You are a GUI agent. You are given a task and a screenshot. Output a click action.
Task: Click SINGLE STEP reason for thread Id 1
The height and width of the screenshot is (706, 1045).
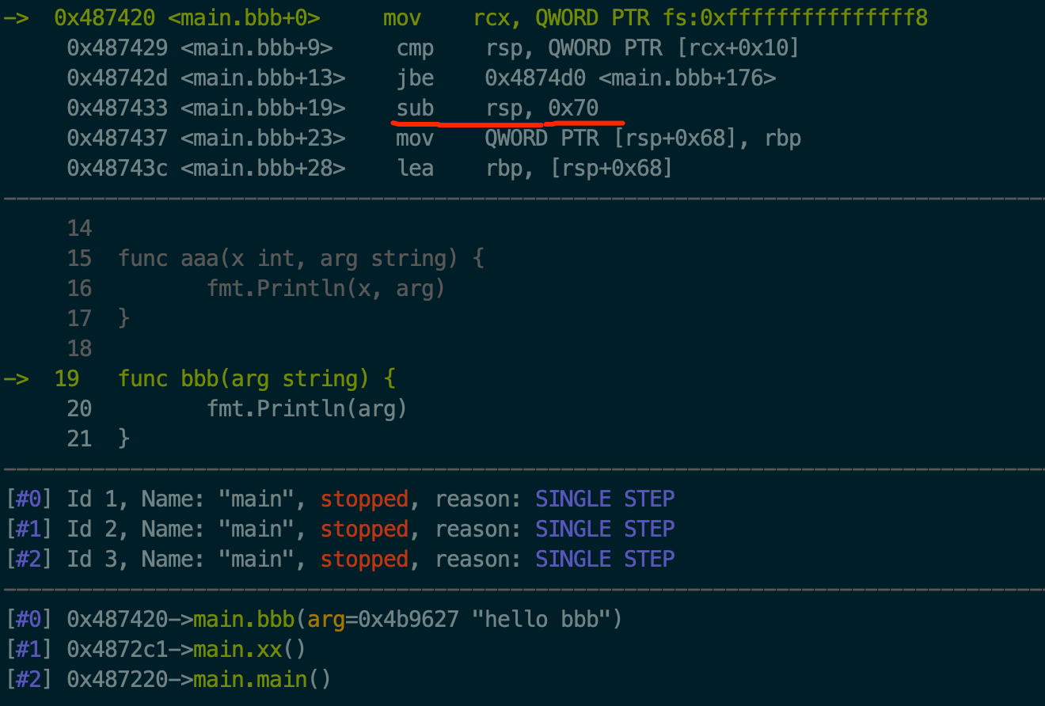[606, 499]
